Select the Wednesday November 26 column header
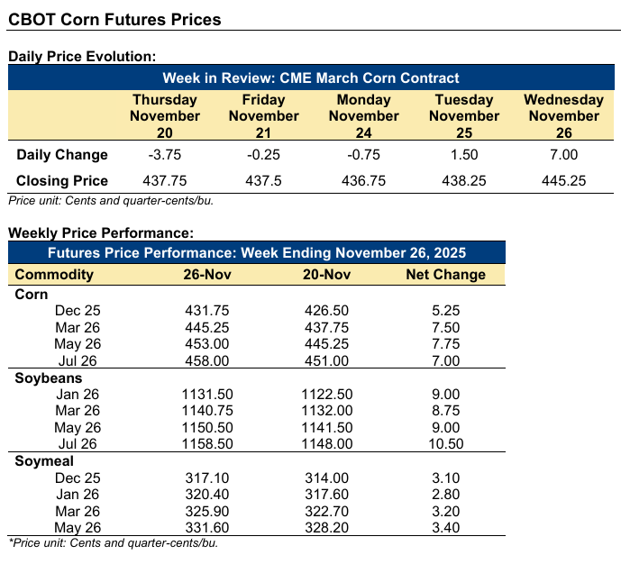The height and width of the screenshot is (564, 621). click(x=563, y=116)
